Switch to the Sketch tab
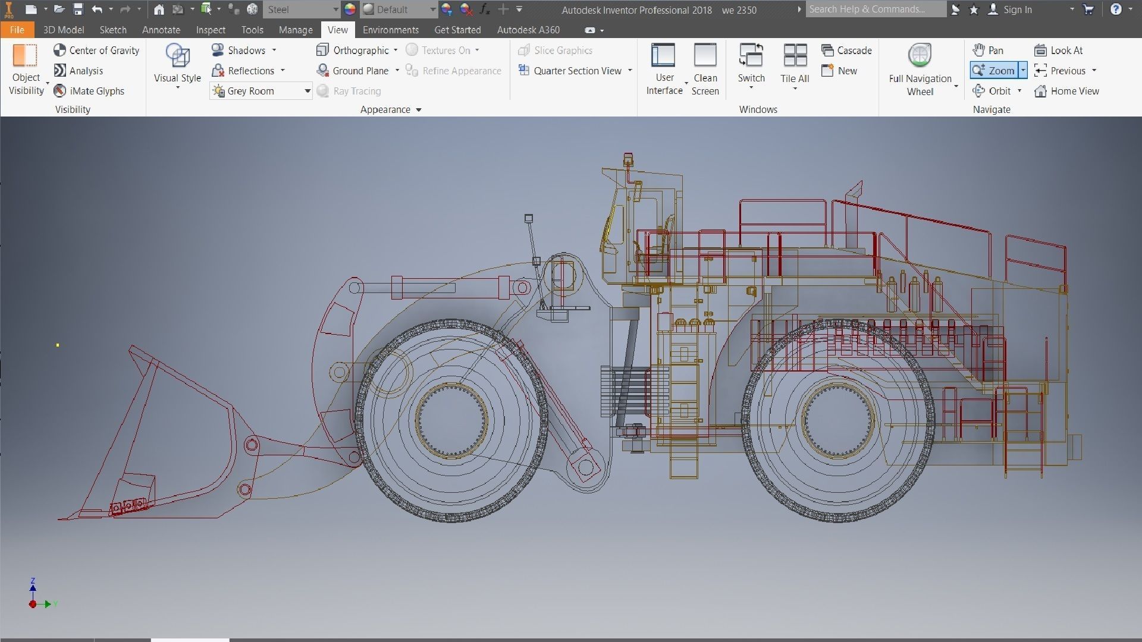Viewport: 1142px width, 642px height. 113,30
